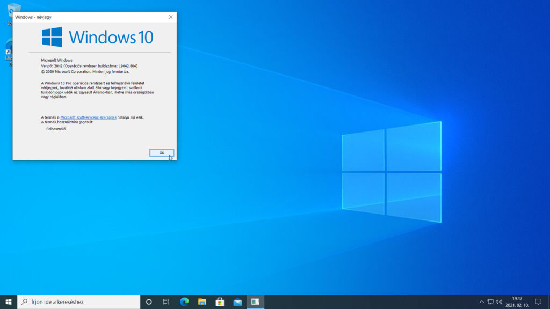550x309 pixels.
Task: Open the clock showing 19:47
Action: (517, 301)
